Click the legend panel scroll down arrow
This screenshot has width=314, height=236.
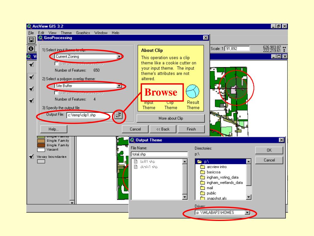[x=72, y=202]
